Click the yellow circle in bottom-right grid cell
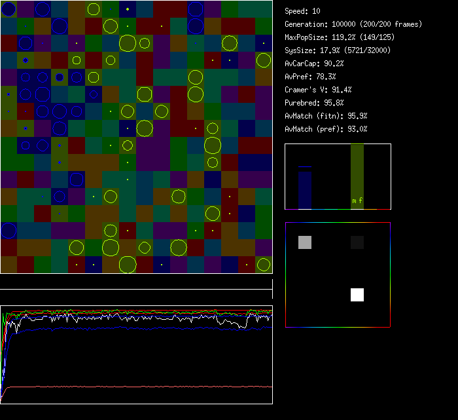The image size is (458, 420). click(x=264, y=265)
